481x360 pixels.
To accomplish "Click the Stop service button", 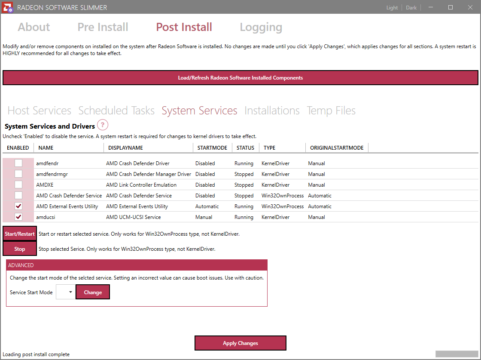I will (x=20, y=249).
